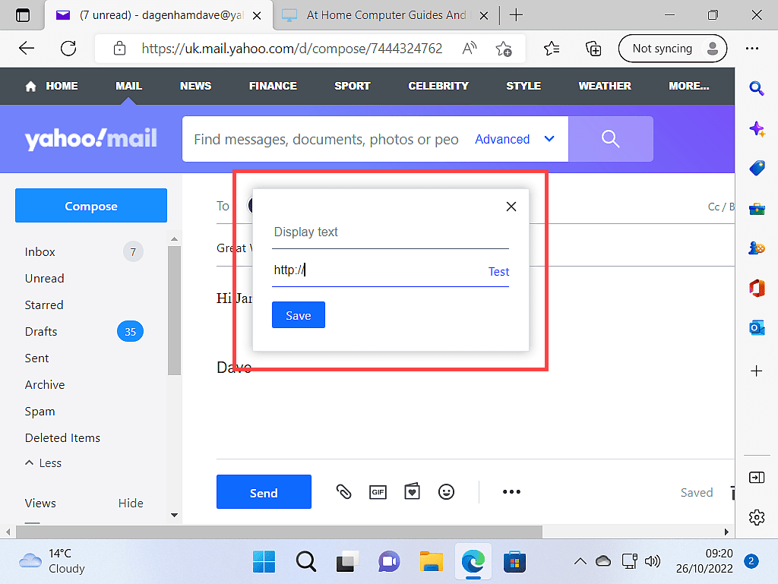Switch to the NEWS section

pos(194,86)
